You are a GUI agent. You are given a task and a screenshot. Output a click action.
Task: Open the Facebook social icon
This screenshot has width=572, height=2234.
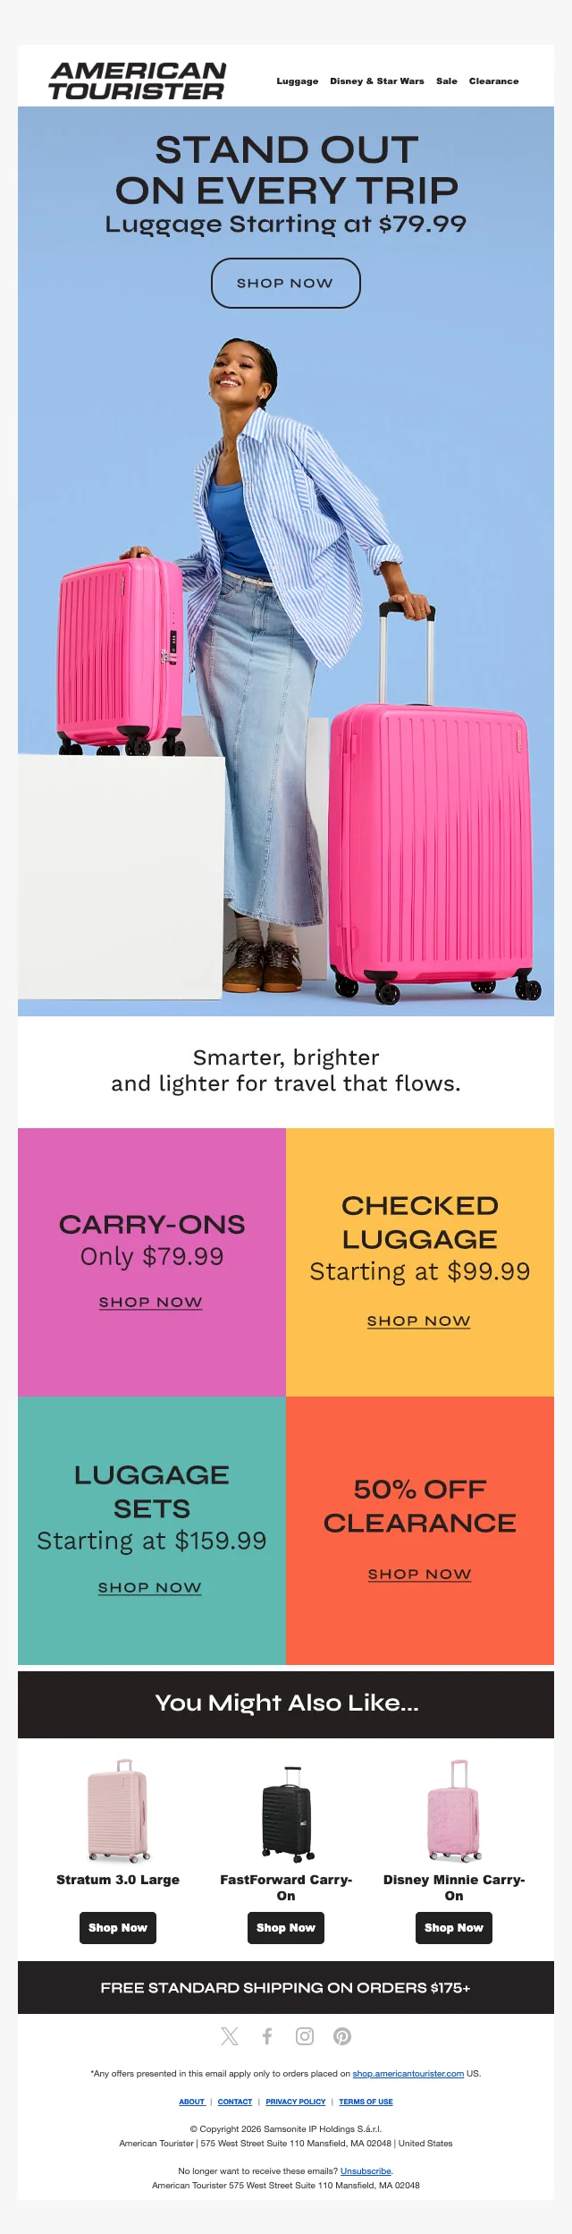[267, 2036]
